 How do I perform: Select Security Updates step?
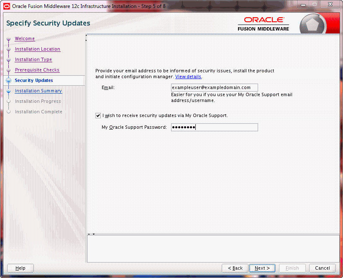(34, 80)
